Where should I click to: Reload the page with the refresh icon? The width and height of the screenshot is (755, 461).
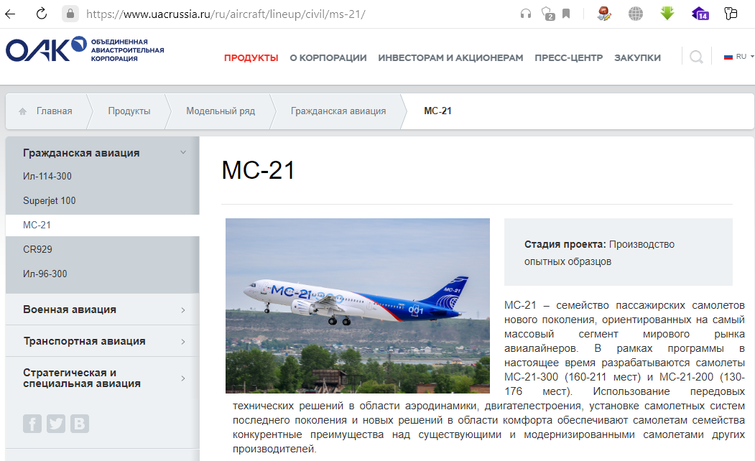tap(42, 14)
